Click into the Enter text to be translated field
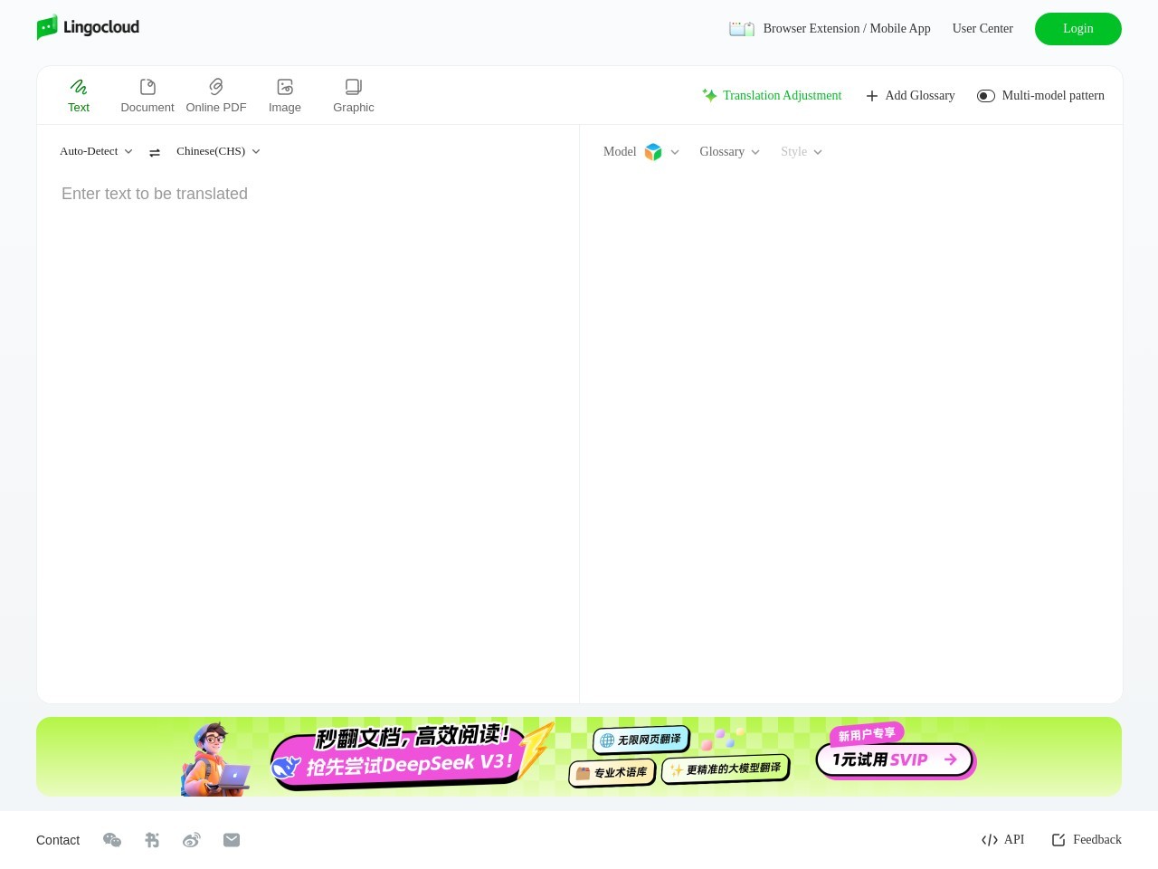This screenshot has width=1158, height=869. 308,362
